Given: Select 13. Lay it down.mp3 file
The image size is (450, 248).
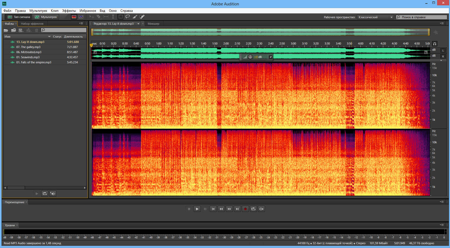Looking at the screenshot, I should pyautogui.click(x=45, y=42).
